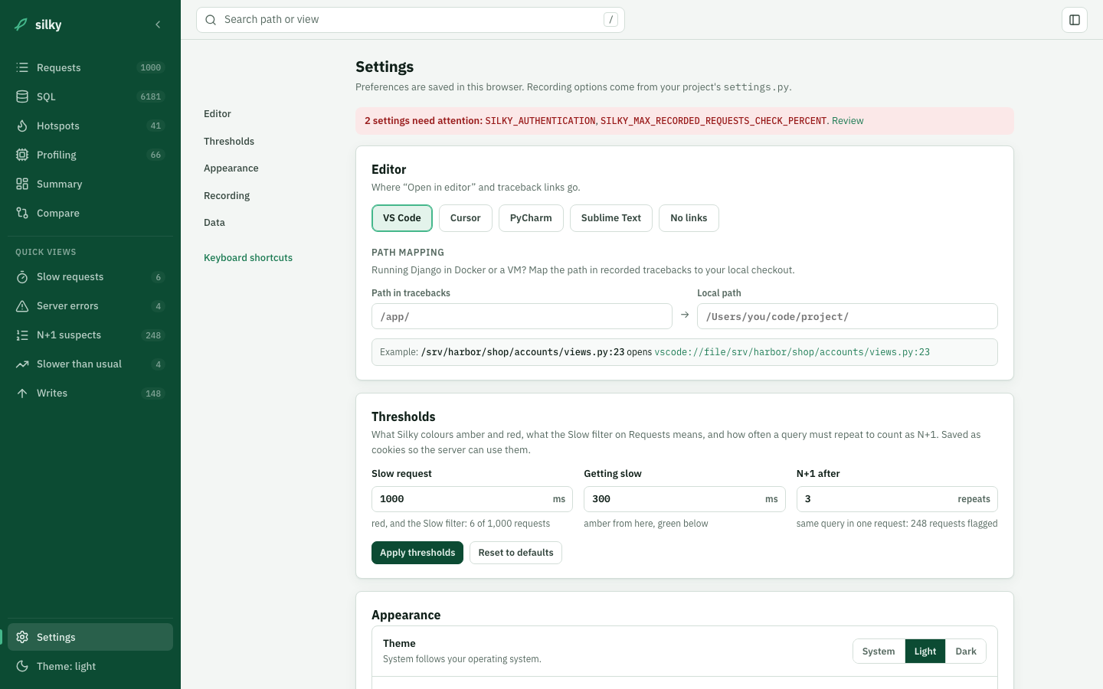Collapse the sidebar with the chevron icon
Viewport: 1103px width, 689px height.
tap(158, 24)
